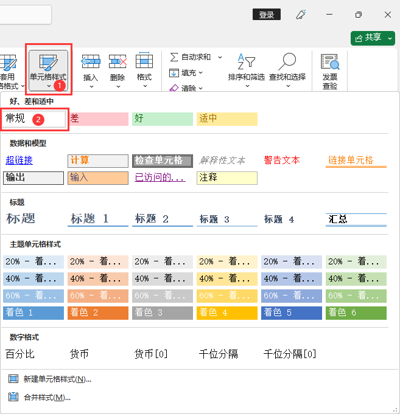The height and width of the screenshot is (414, 400).
Task: Click the 插入 insert cells icon
Action: point(91,61)
